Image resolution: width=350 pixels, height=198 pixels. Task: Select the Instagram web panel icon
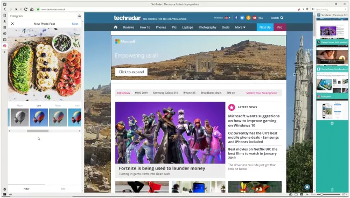[x=5, y=46]
